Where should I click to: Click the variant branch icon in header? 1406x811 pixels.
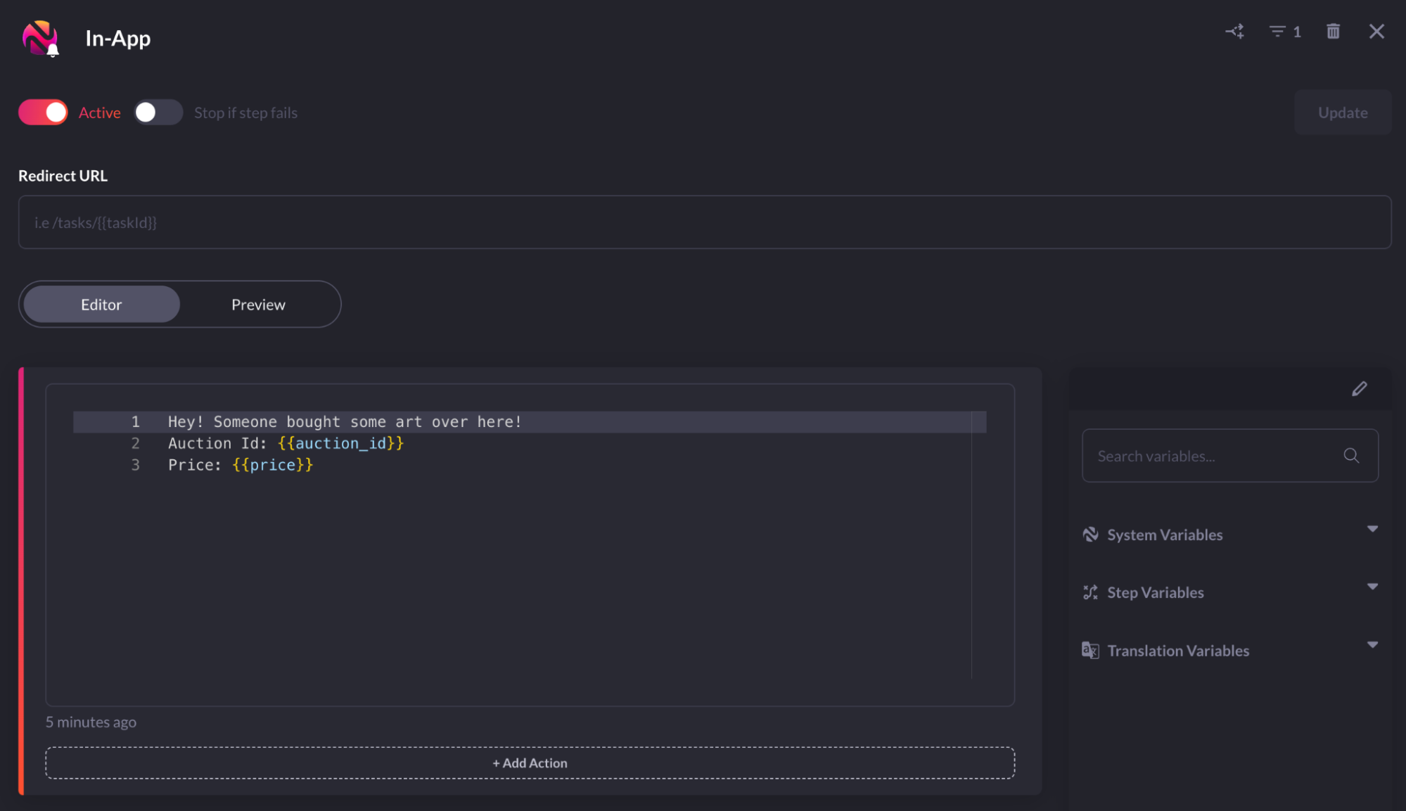pyautogui.click(x=1234, y=32)
